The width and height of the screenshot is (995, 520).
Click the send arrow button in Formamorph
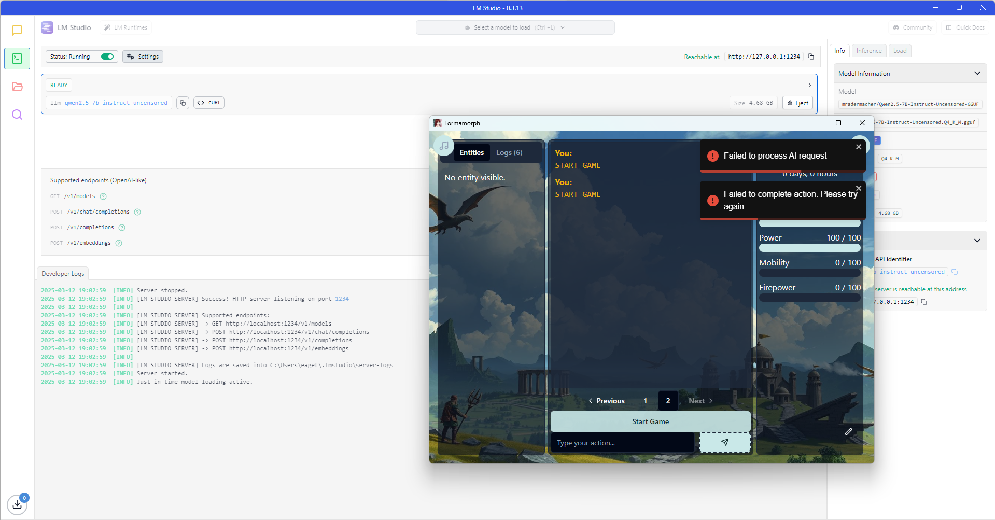click(724, 442)
